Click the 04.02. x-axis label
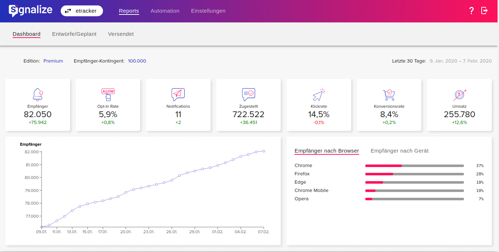The height and width of the screenshot is (252, 499). point(241,232)
